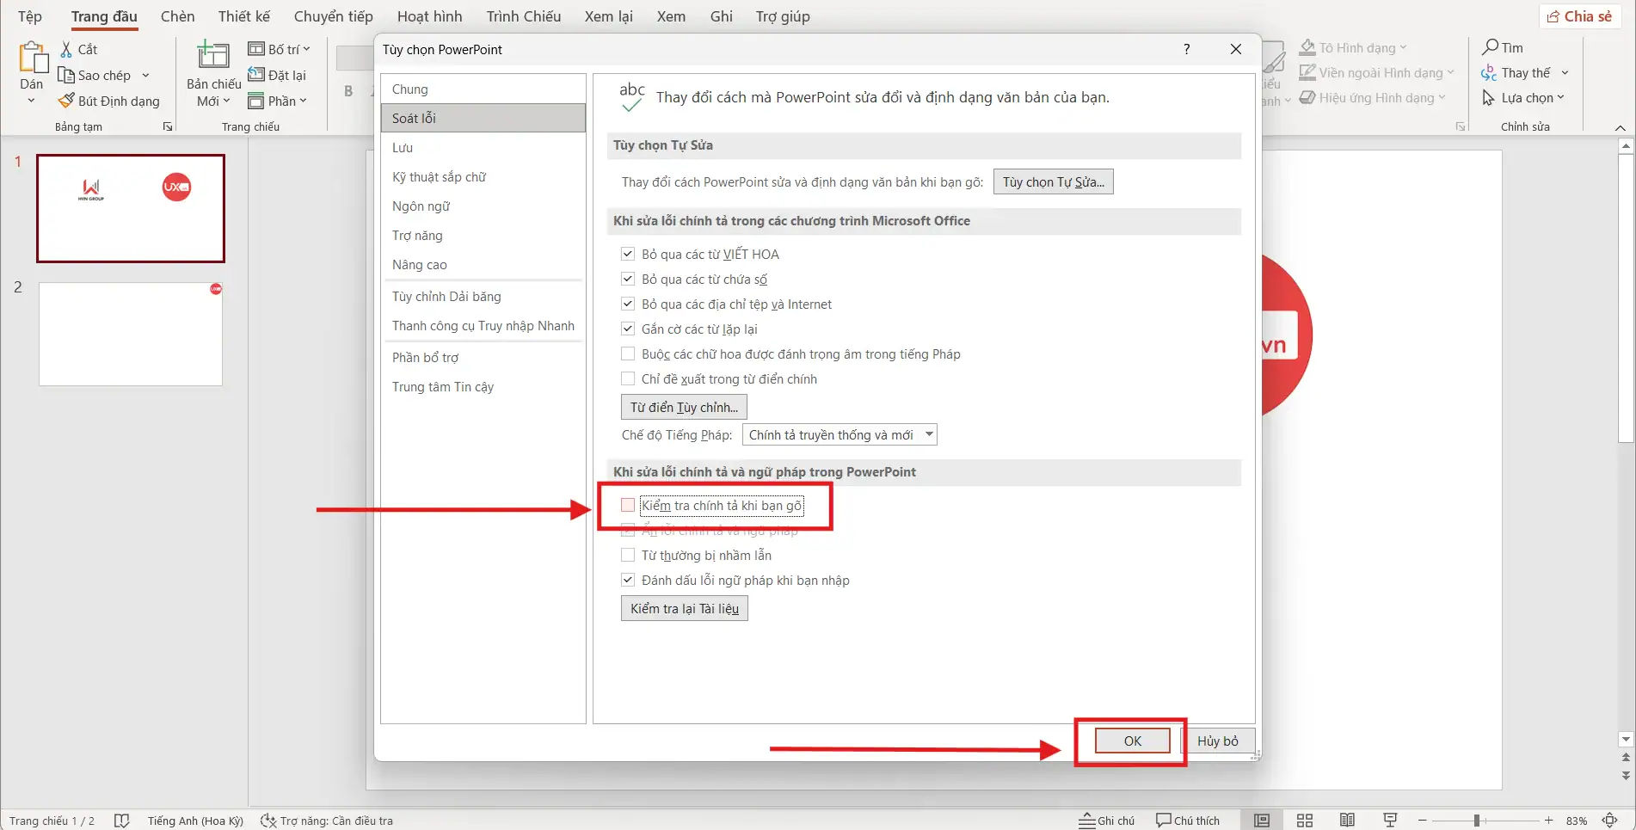The width and height of the screenshot is (1636, 830).
Task: Click the Dán (Paste) clipboard icon
Action: (32, 58)
